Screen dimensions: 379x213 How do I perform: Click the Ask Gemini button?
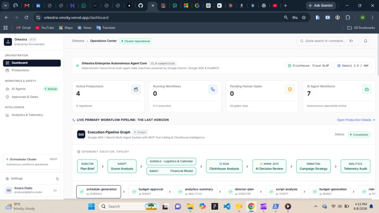pos(321,5)
